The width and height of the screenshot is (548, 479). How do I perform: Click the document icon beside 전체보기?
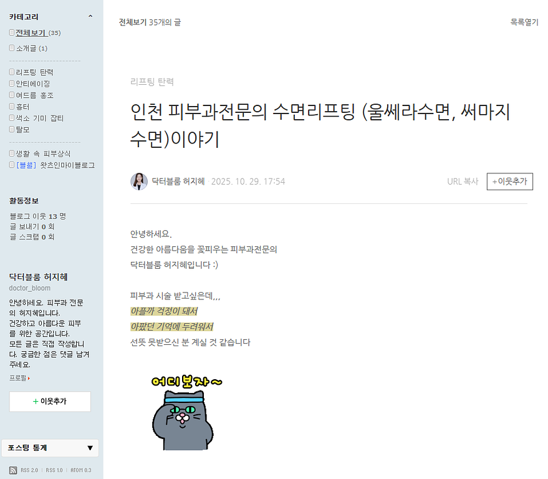coord(11,32)
